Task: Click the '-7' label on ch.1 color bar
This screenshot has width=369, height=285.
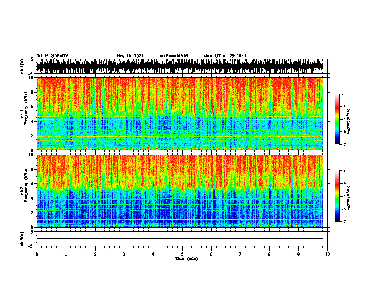Action: pyautogui.click(x=343, y=144)
